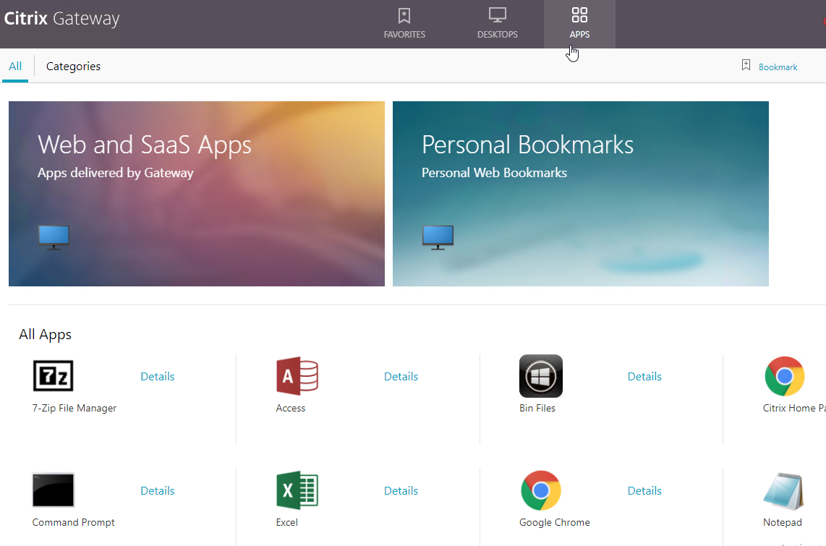This screenshot has width=826, height=546.
Task: Show the Categories view
Action: [x=73, y=67]
